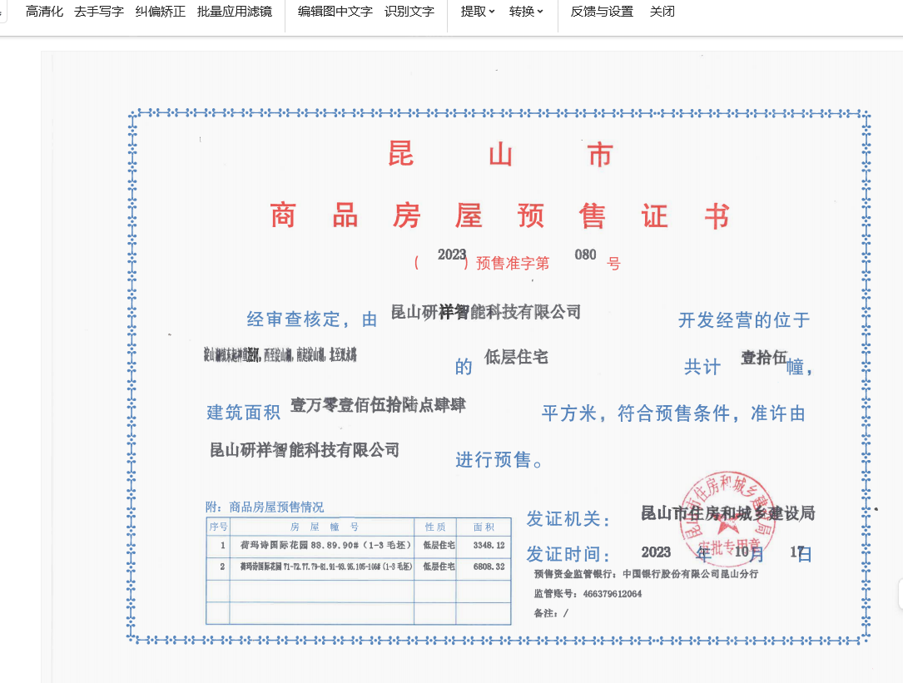This screenshot has height=683, width=903.
Task: Click table cell 3348.12
Action: click(x=489, y=545)
